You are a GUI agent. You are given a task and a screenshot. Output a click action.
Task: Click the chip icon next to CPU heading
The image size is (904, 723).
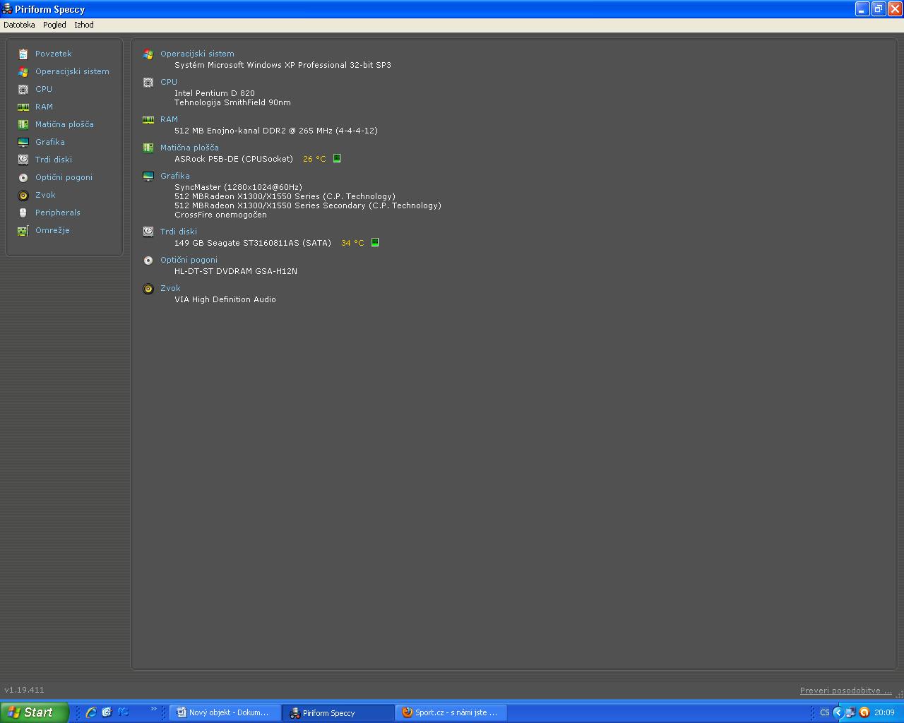[148, 82]
